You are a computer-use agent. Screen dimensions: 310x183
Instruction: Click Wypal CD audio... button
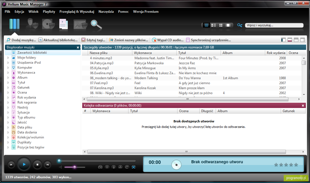(x=168, y=40)
